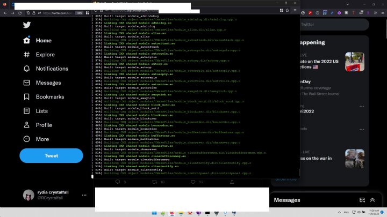This screenshot has width=387, height=217.
Task: Click the tracking protection shield icon
Action: click(28, 13)
